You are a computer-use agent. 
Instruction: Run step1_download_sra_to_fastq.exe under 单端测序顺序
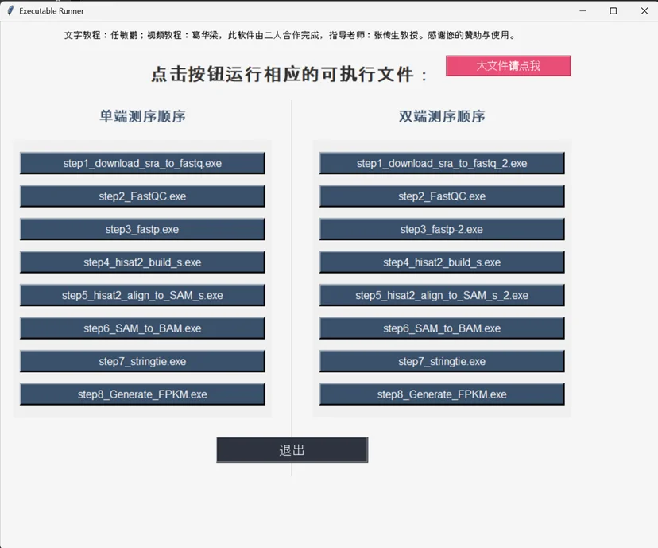click(141, 162)
